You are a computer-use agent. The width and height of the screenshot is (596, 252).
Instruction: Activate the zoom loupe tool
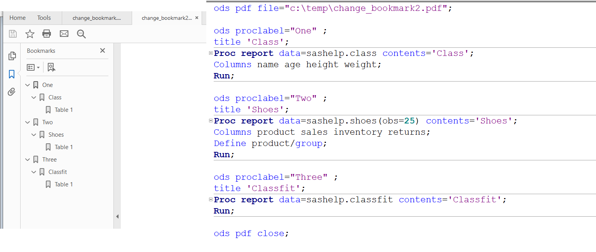pyautogui.click(x=81, y=34)
